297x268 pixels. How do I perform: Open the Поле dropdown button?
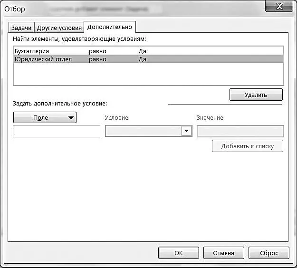(x=45, y=117)
